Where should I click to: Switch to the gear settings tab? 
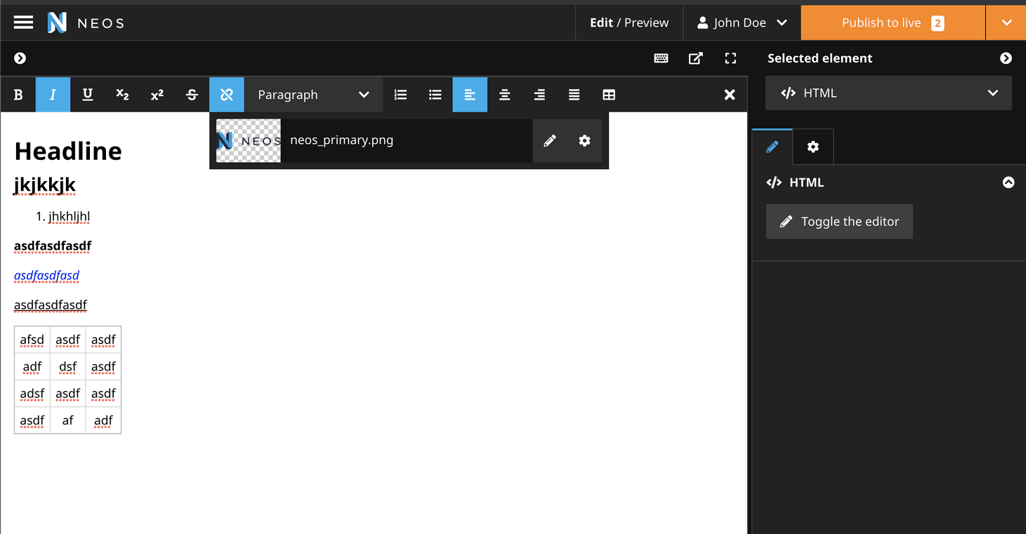(x=813, y=147)
